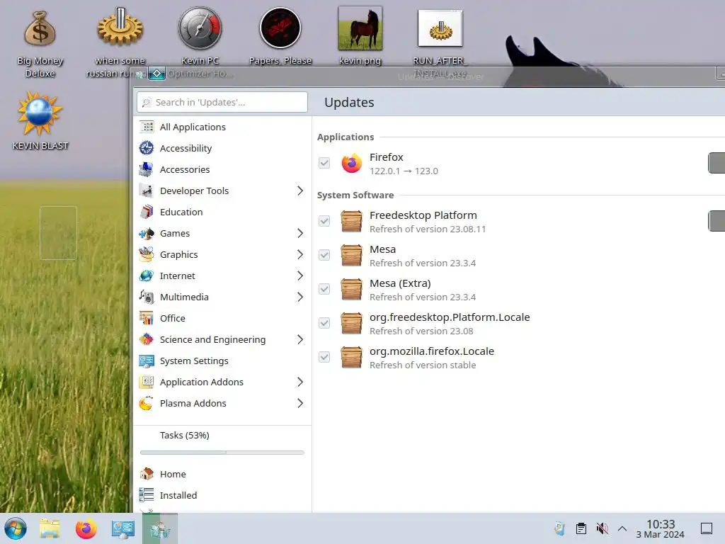Click the org.mozilla.firefox.Locale package icon
The image size is (725, 544).
[x=351, y=357]
